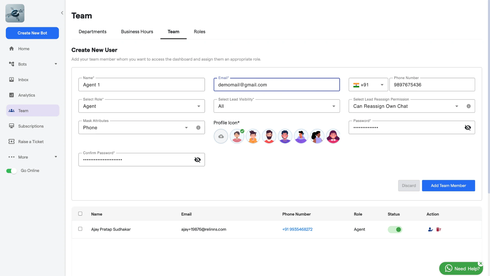The height and width of the screenshot is (276, 490).
Task: Toggle the Go Online switch
Action: [11, 171]
